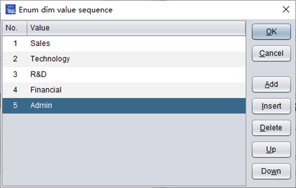Select the R&D value cell
This screenshot has height=188, width=296.
pos(136,74)
